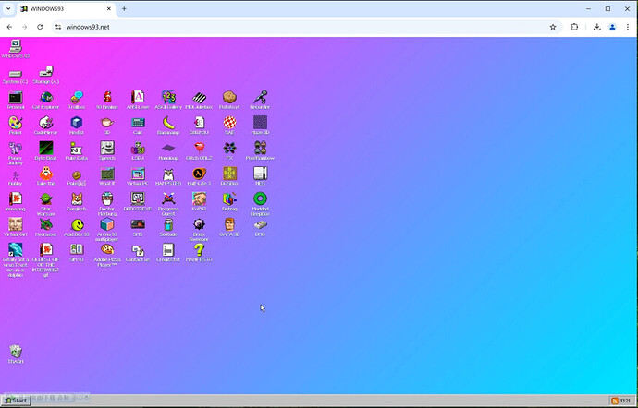This screenshot has width=638, height=408.
Task: Launch Half-Life 3 lambda icon
Action: 199,174
